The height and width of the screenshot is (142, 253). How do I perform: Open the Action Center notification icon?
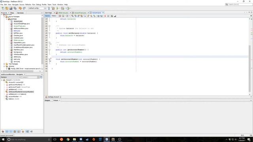pyautogui.click(x=249, y=139)
